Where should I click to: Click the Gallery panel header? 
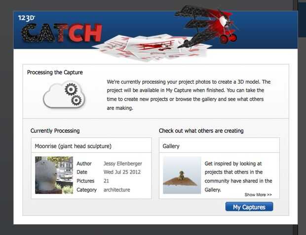pos(219,145)
